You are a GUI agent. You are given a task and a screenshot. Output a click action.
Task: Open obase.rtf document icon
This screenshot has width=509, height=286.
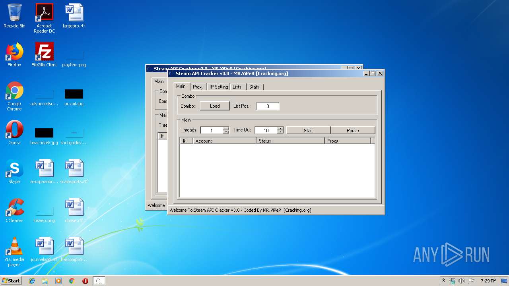74,211
